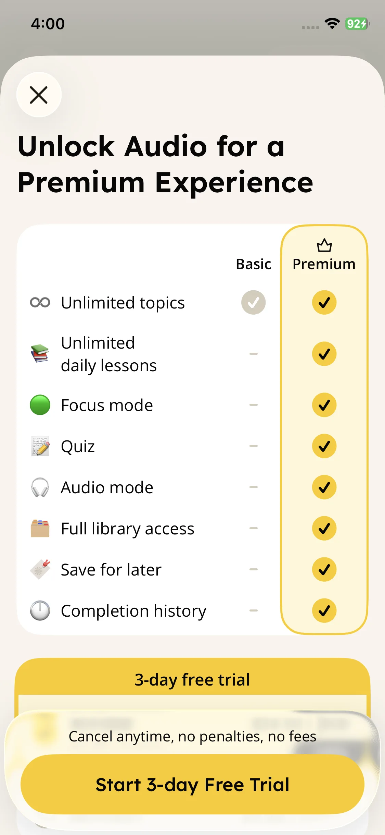Tap the Premium crown icon
The width and height of the screenshot is (385, 835).
click(324, 245)
